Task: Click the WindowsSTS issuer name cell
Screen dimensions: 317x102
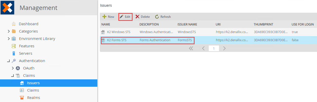Action: click(x=187, y=32)
